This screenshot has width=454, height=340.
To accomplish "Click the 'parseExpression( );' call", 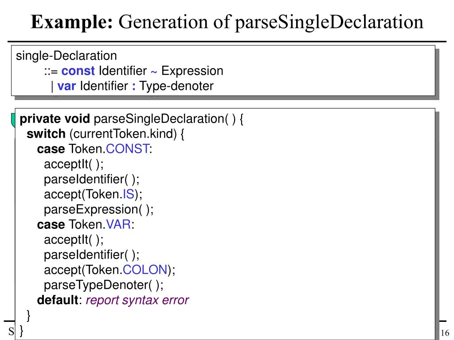I will coord(98,209).
